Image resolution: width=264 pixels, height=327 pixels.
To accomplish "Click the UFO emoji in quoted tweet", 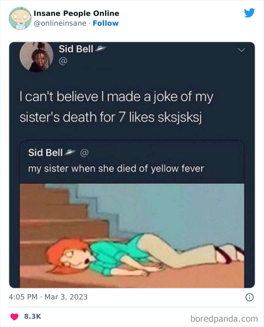I will (70, 153).
